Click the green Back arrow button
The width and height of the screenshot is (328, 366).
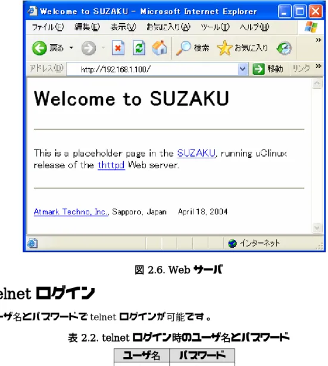39,48
